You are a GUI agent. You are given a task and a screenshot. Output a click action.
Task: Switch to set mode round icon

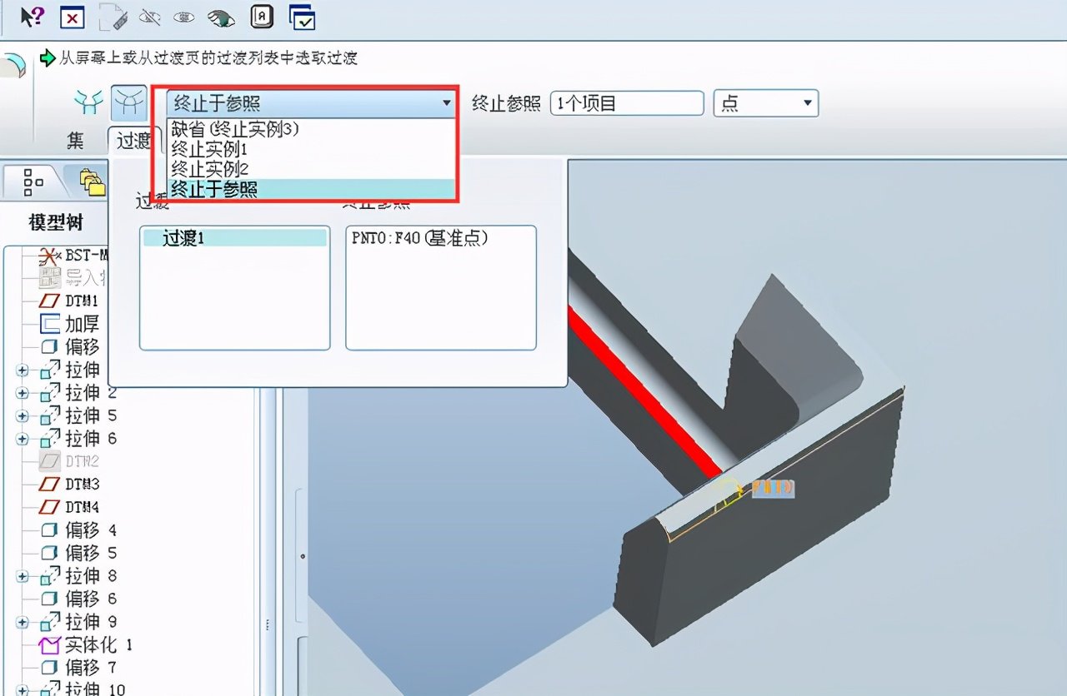(88, 102)
